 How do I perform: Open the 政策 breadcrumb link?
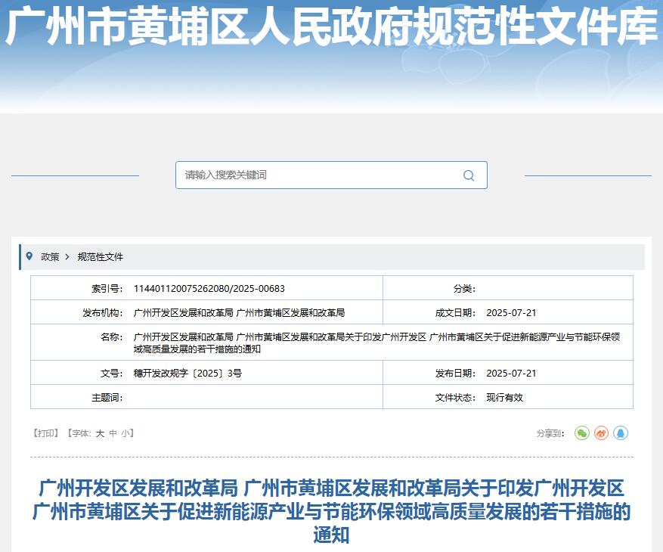[48, 257]
